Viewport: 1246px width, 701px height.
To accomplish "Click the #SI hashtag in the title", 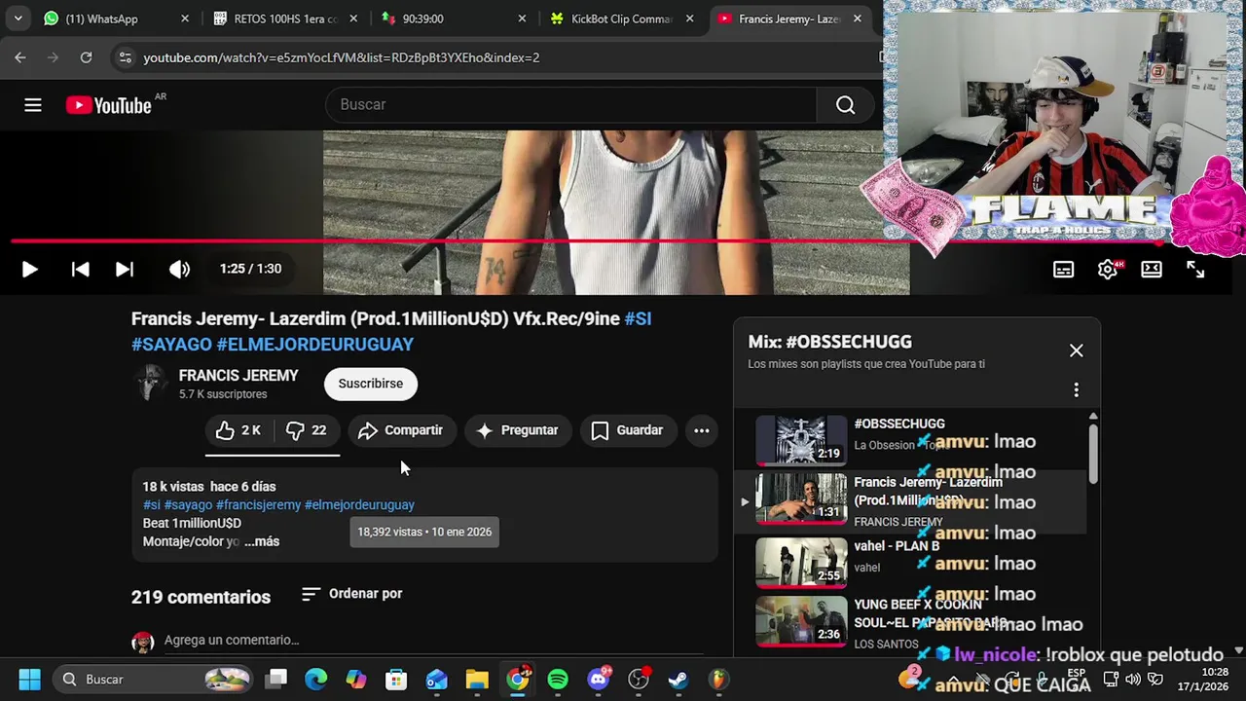I will 638,319.
